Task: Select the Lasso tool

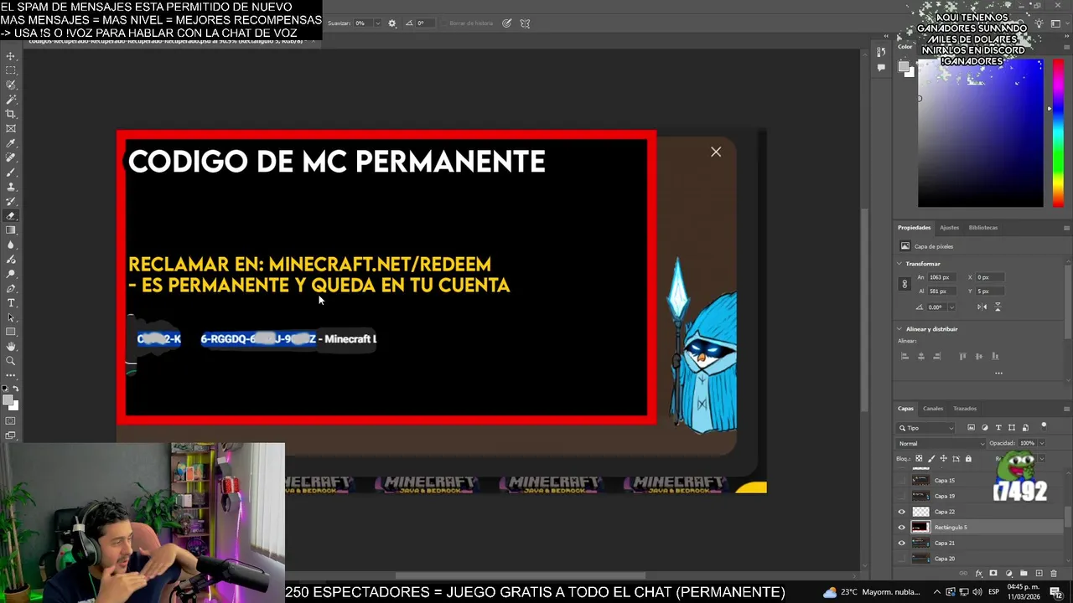Action: (x=11, y=85)
